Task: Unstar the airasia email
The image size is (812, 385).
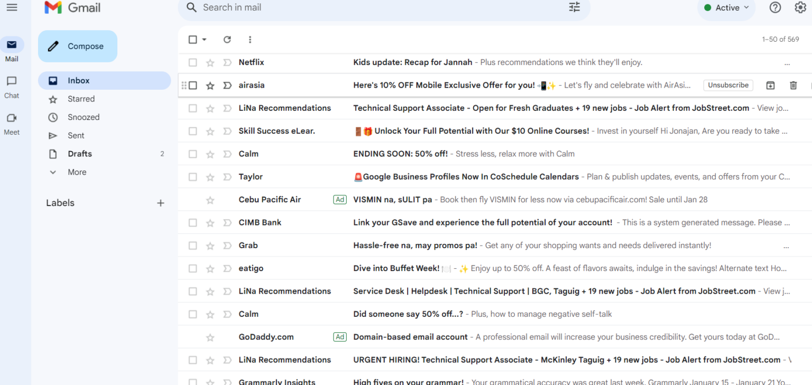Action: (210, 85)
